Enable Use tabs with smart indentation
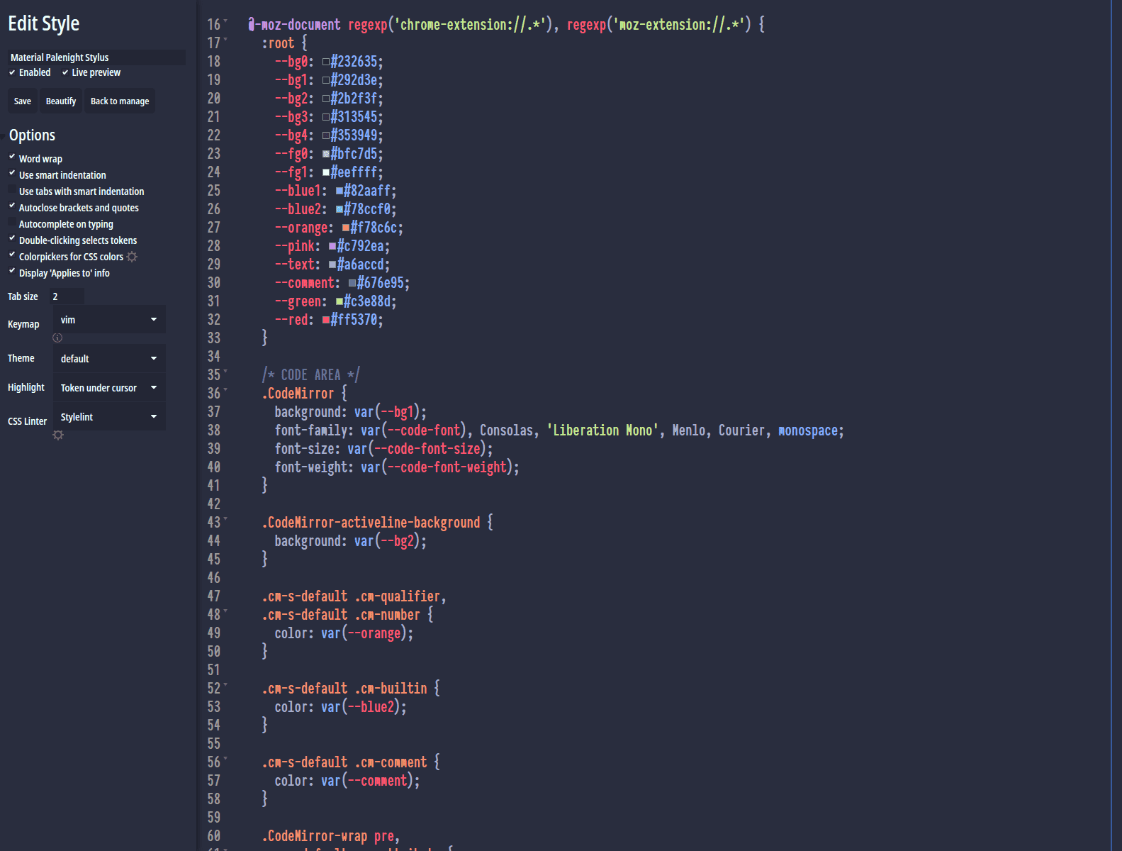The image size is (1122, 851). (x=12, y=190)
